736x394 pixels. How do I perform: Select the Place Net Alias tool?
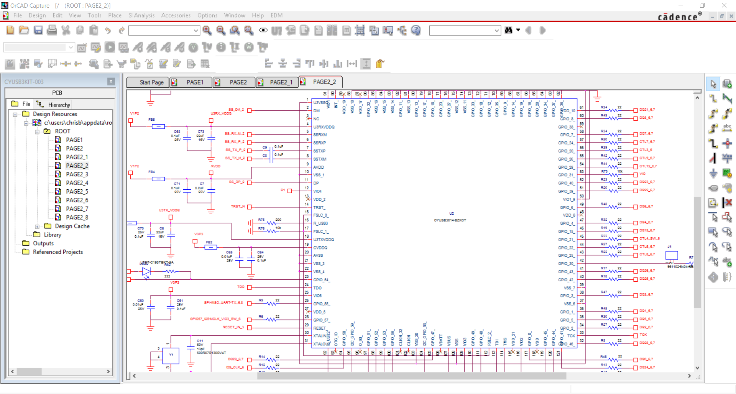(x=727, y=128)
